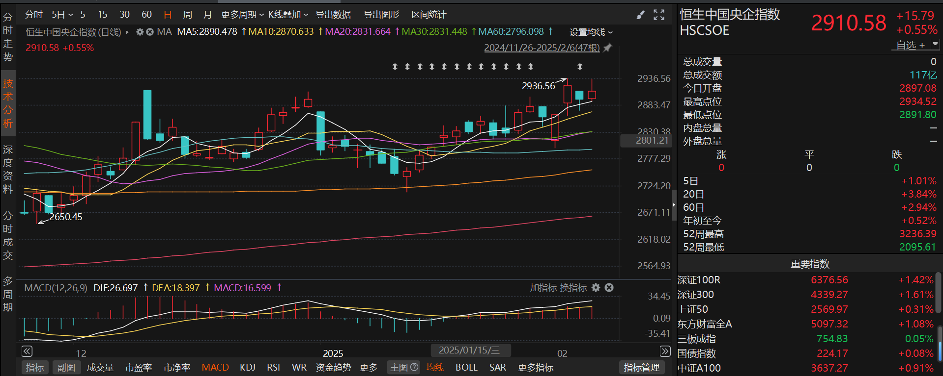Click 上证50 index row
This screenshot has width=943, height=376.
(x=806, y=309)
